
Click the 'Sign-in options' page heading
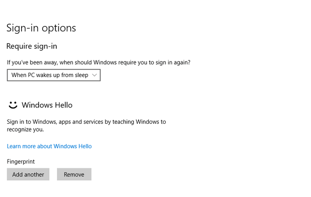(x=41, y=28)
